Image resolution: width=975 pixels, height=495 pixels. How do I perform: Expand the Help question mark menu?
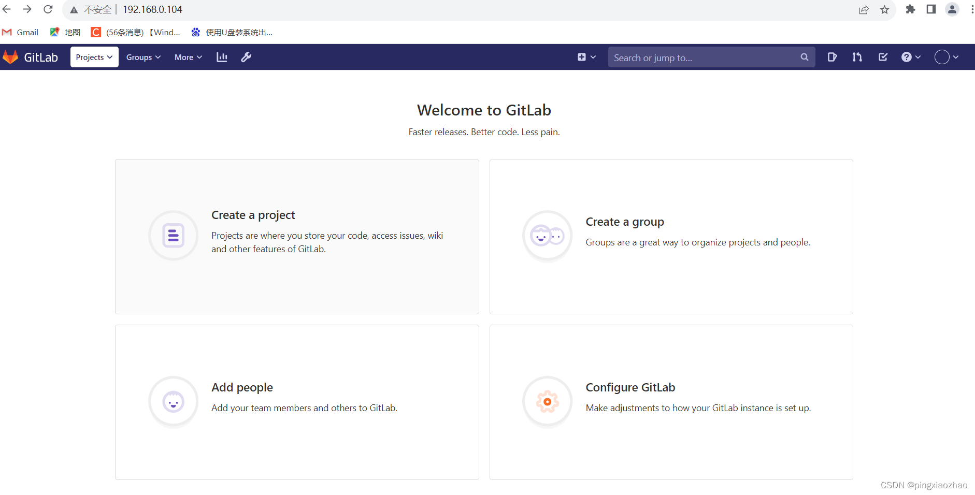coord(911,57)
